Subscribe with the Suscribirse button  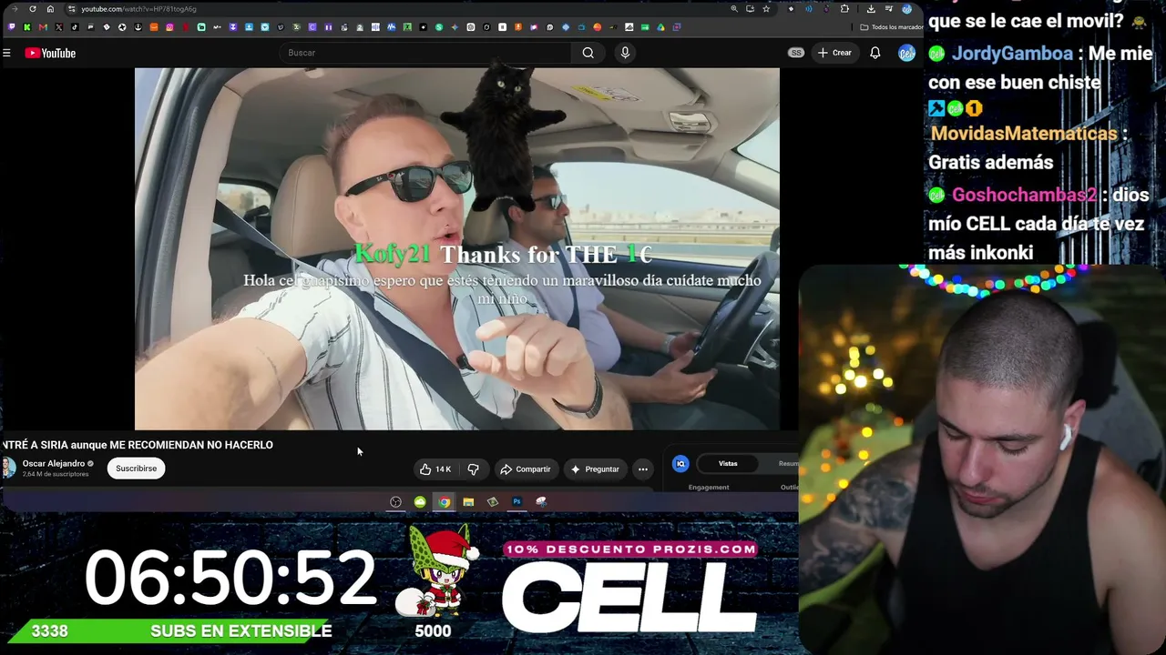pyautogui.click(x=136, y=469)
